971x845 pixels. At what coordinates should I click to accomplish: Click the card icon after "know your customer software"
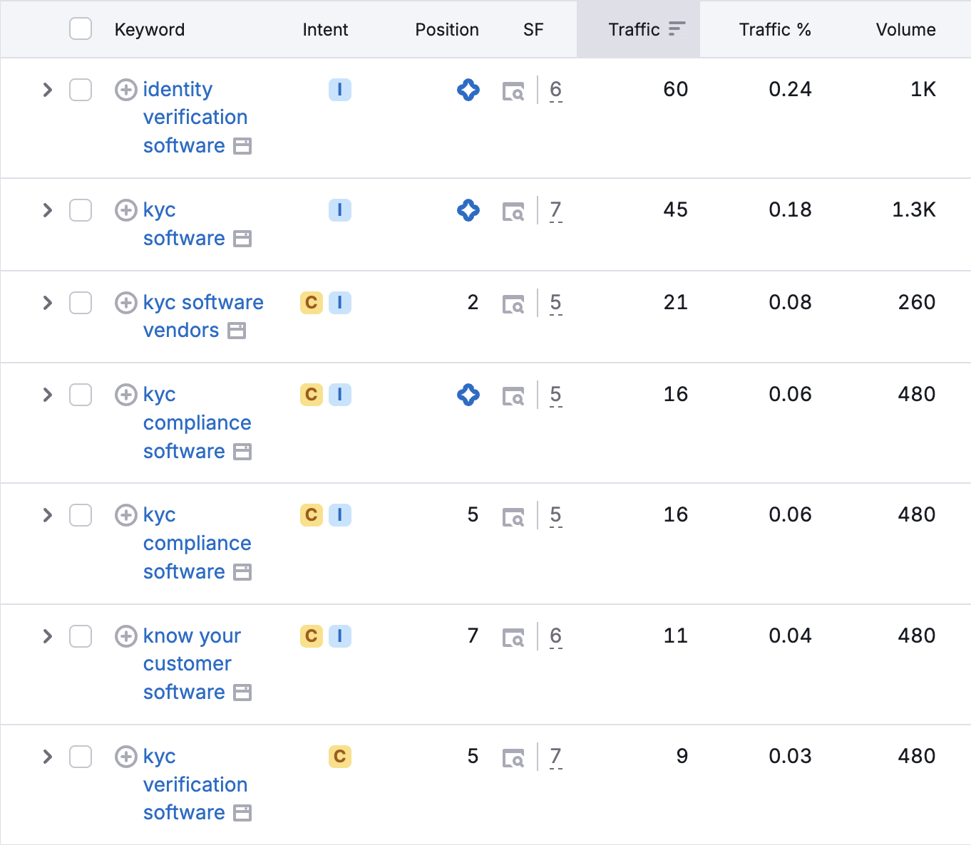pyautogui.click(x=243, y=692)
